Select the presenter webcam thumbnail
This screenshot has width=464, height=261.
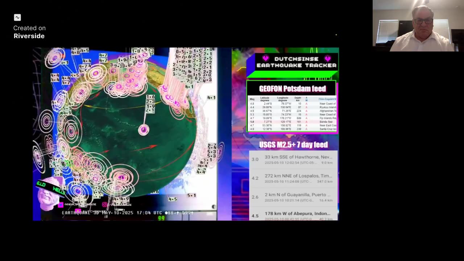418,26
